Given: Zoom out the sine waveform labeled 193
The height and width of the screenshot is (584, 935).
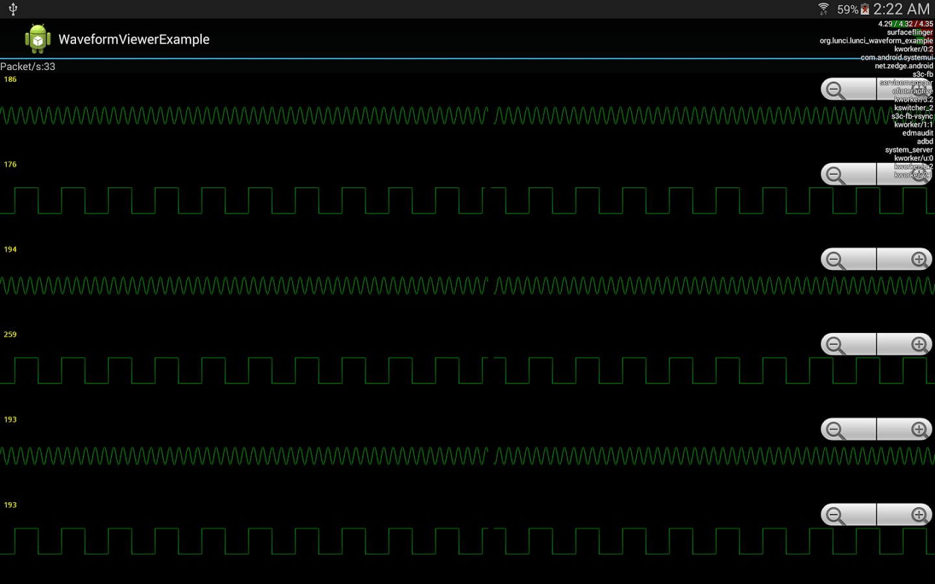Looking at the screenshot, I should pyautogui.click(x=849, y=430).
